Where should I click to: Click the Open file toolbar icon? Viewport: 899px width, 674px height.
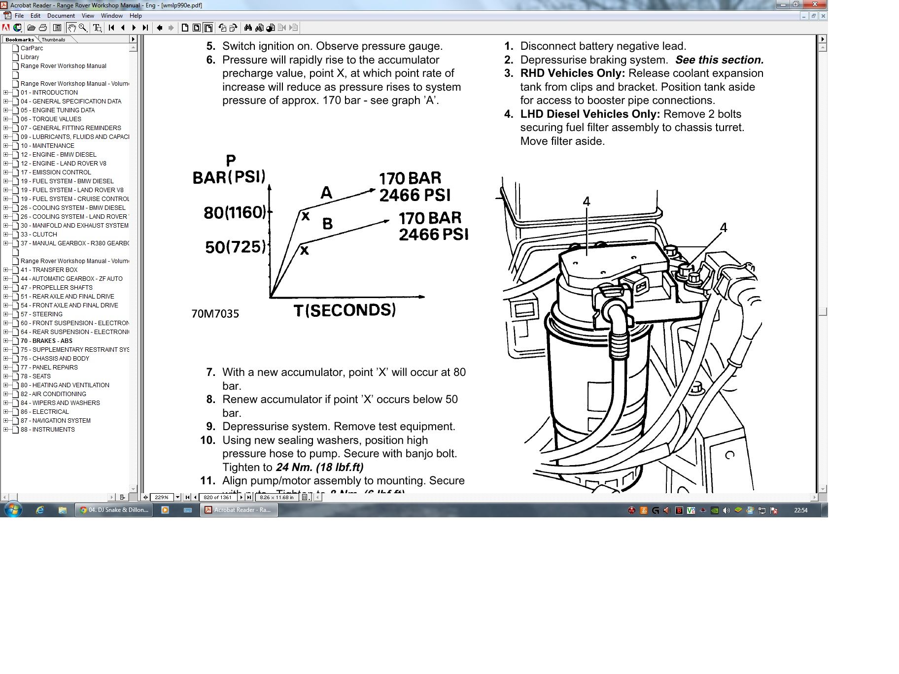point(32,28)
